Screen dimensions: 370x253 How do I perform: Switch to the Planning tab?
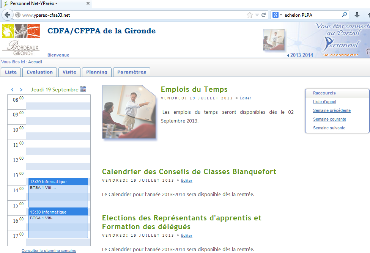pyautogui.click(x=97, y=72)
